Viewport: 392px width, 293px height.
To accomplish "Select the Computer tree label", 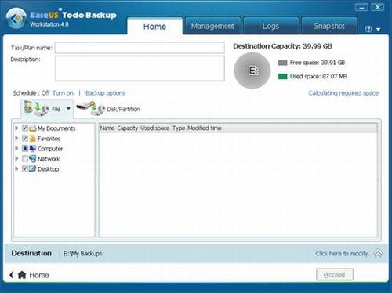I will [50, 149].
